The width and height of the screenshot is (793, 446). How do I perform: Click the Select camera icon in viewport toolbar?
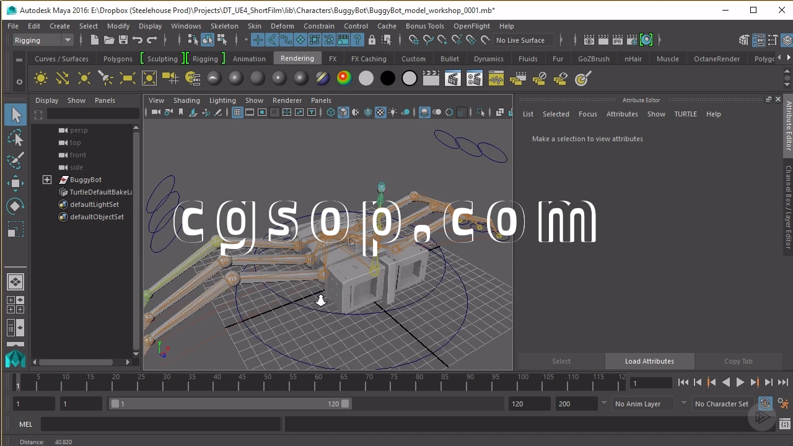coord(156,113)
